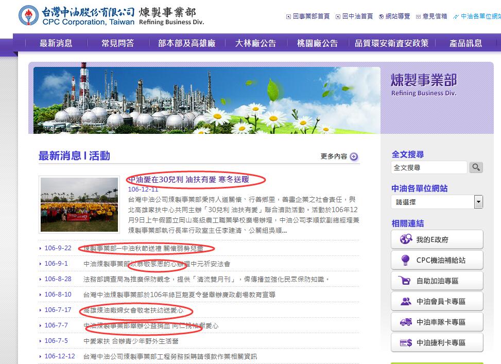Click the pump icon in 自助加油專區
This screenshot has width=501, height=364.
pos(405,281)
